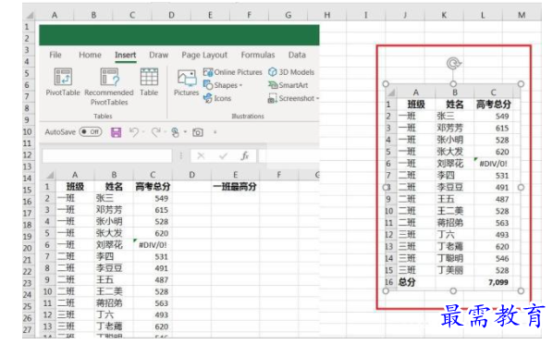Click the cell reading 一班最高分

235,187
